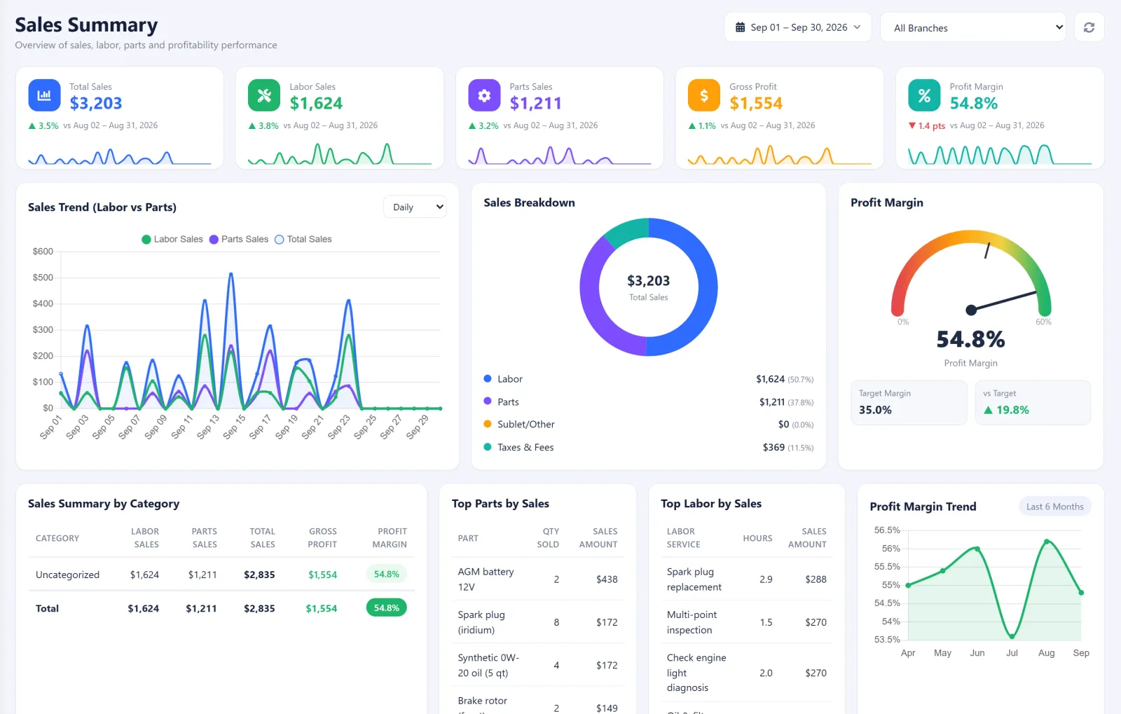
Task: Click Check engine light diagnosis row
Action: [x=747, y=673]
